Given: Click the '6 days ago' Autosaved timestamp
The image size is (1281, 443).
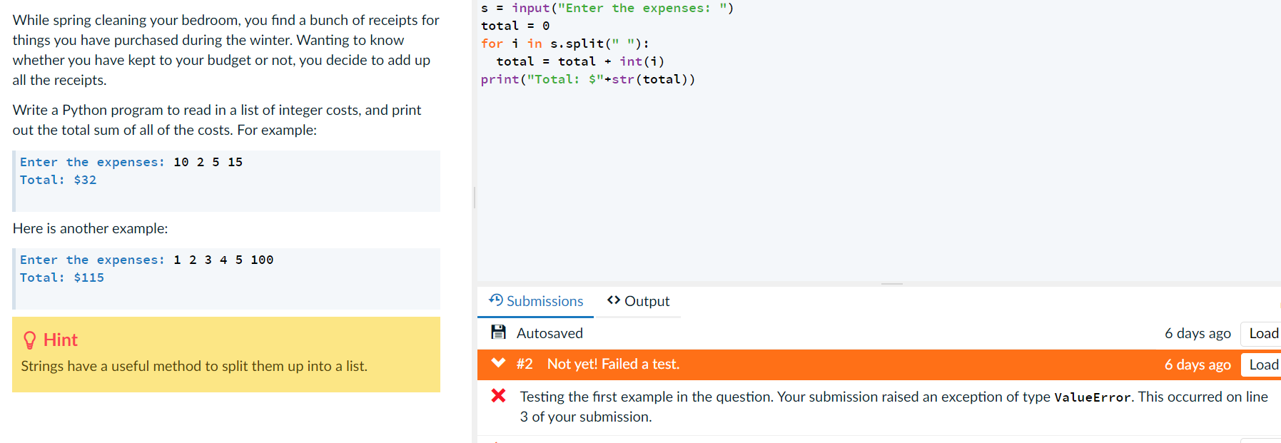Looking at the screenshot, I should [x=1198, y=333].
